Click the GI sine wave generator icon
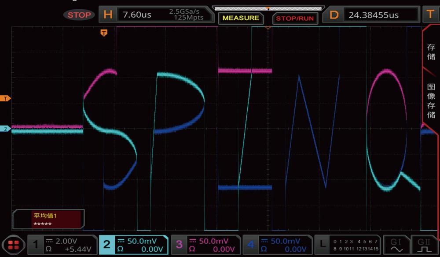The image size is (440, 257). pos(396,245)
